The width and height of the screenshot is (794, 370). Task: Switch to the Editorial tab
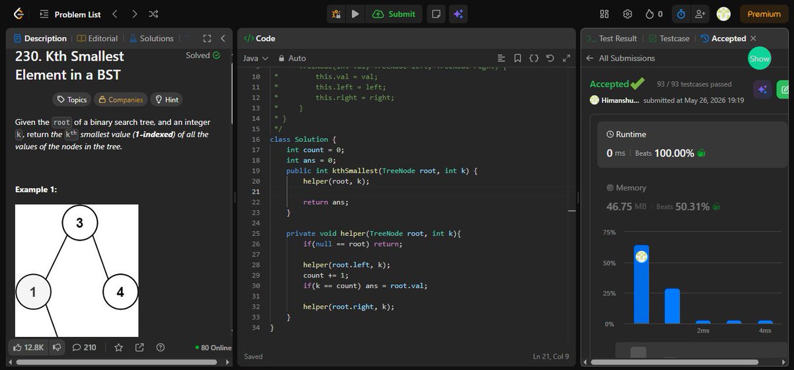click(x=97, y=38)
